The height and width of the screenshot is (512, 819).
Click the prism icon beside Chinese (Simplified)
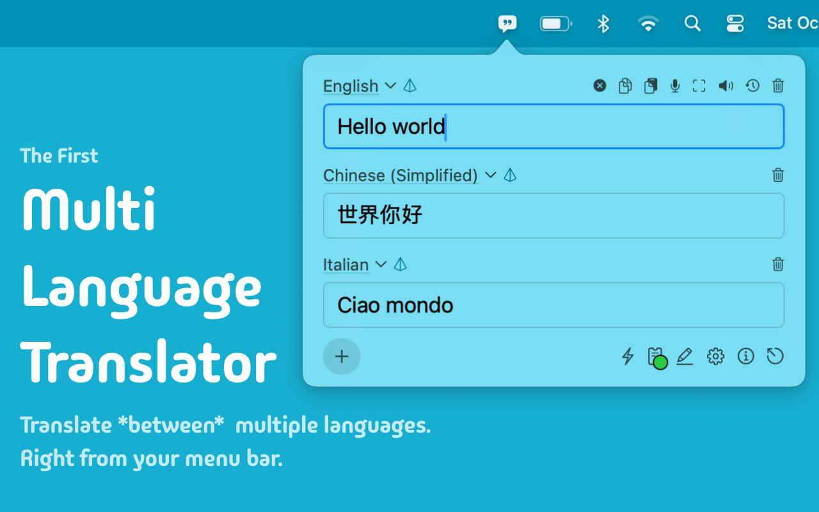click(x=510, y=175)
